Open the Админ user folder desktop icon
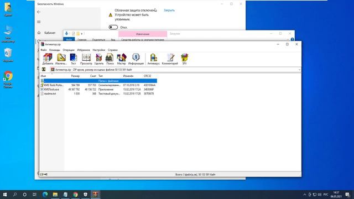 [8, 9]
